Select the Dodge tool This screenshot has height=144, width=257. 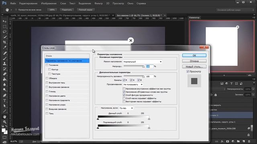(4, 90)
